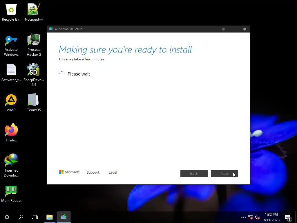Select Windows Setup taskbar button
The height and width of the screenshot is (223, 297).
64,217
